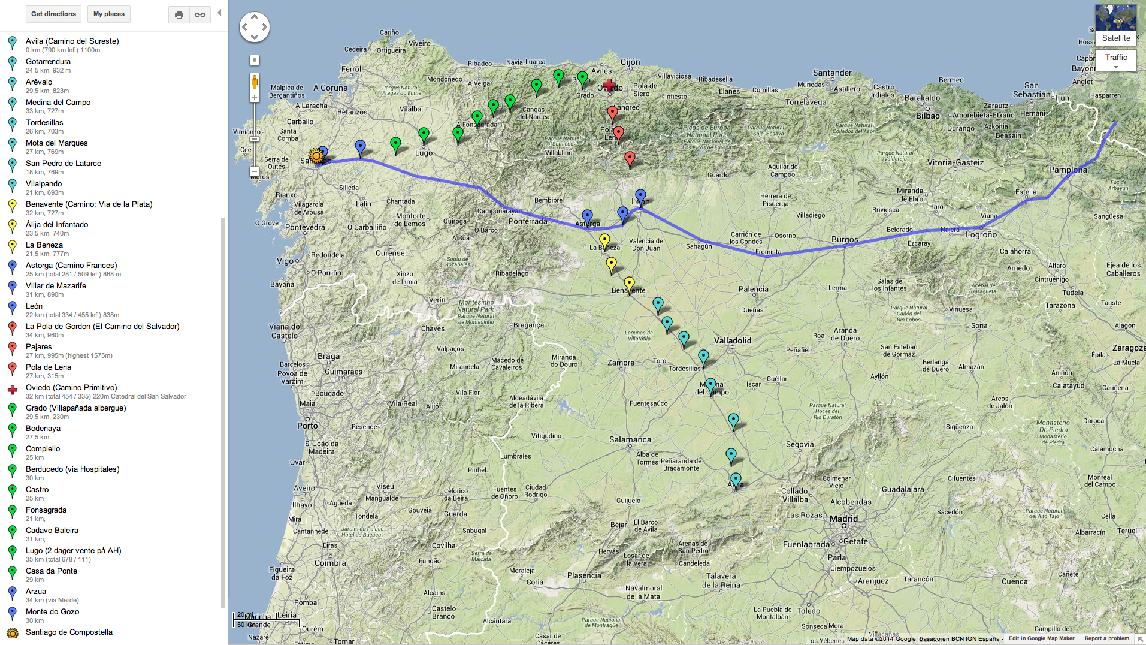
Task: Click the Report a problem link
Action: click(x=1106, y=638)
